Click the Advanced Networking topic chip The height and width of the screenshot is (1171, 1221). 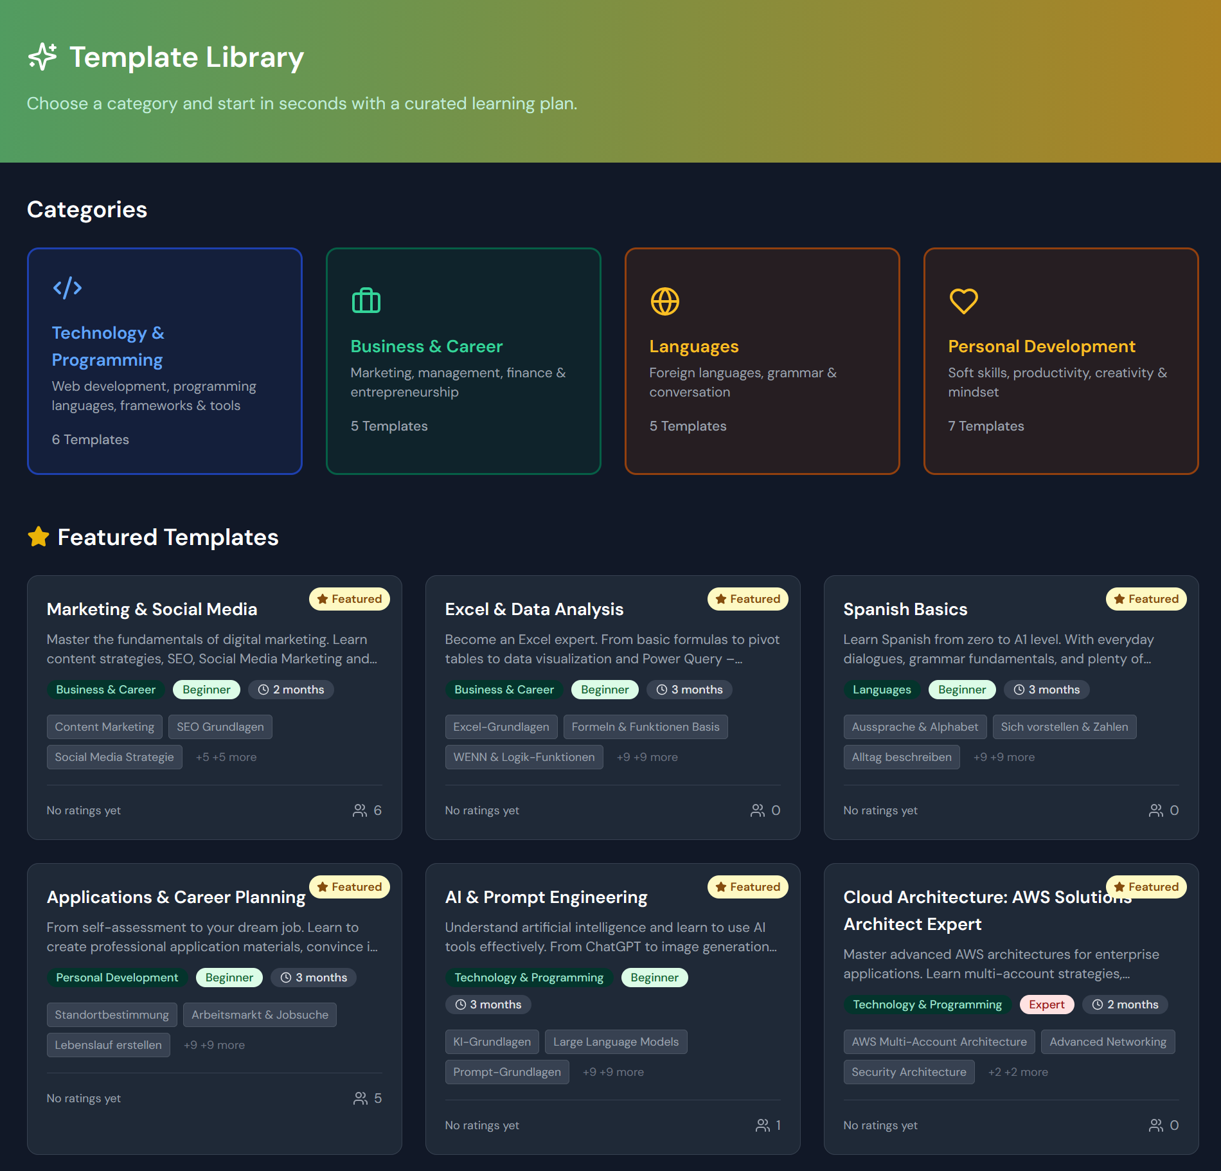1108,1042
